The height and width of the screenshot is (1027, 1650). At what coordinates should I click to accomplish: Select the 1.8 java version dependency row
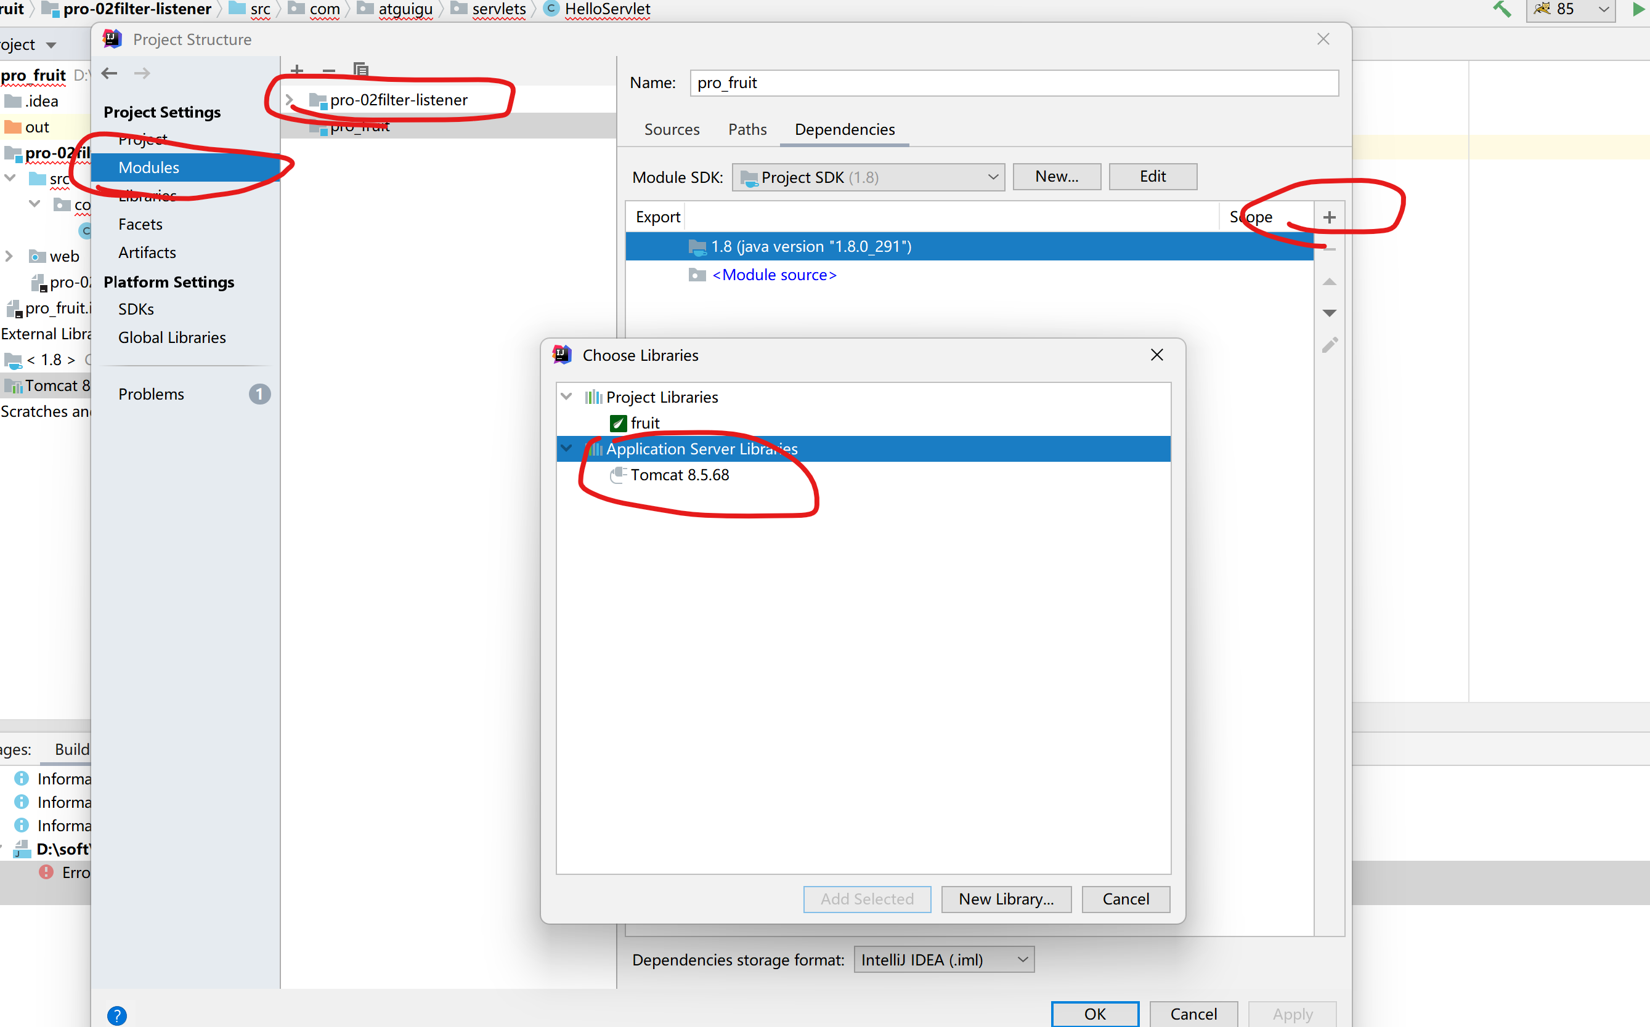[969, 246]
